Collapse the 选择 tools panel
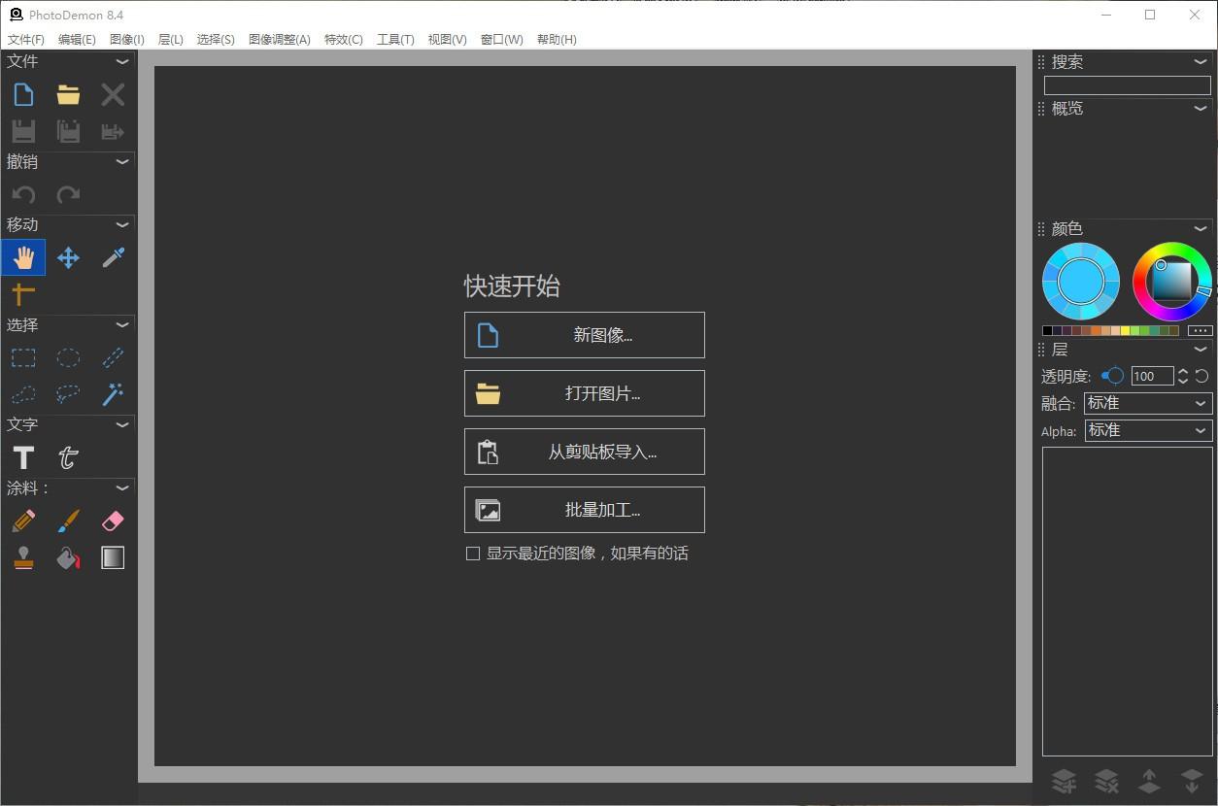 pos(122,324)
